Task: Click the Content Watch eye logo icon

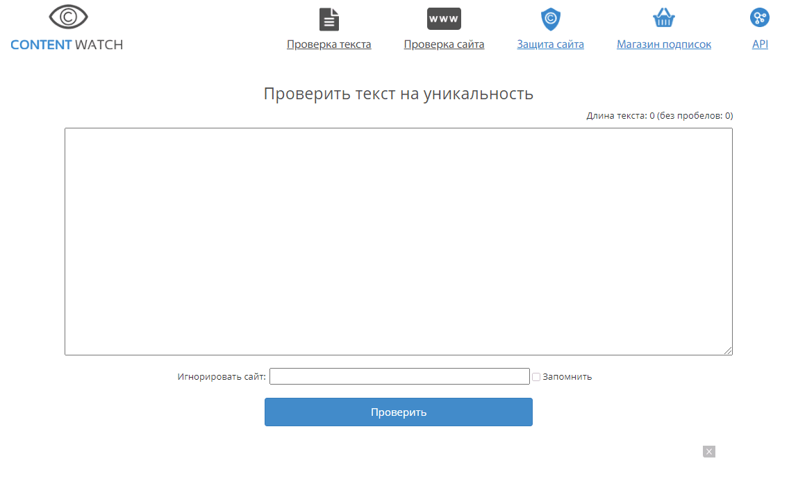Action: pyautogui.click(x=68, y=17)
